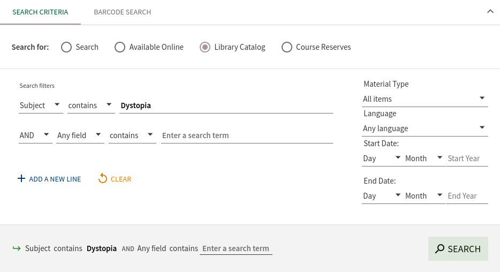Select the Search radio button
The image size is (500, 272).
pos(66,47)
